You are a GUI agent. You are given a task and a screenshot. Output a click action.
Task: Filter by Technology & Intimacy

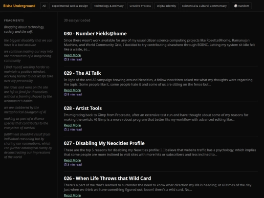109,6
